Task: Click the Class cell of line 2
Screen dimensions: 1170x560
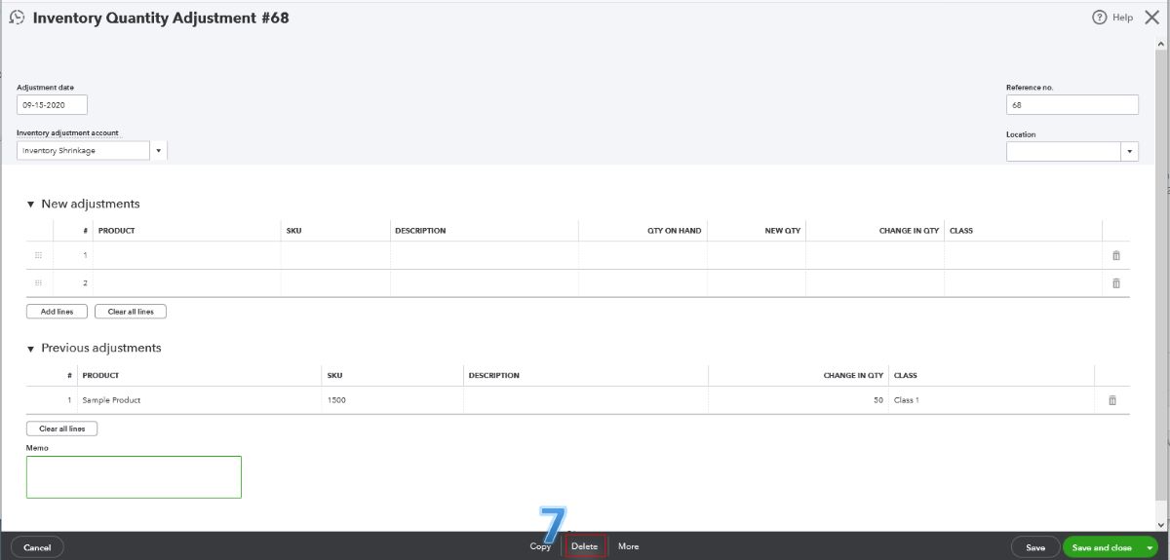Action: (x=1023, y=283)
